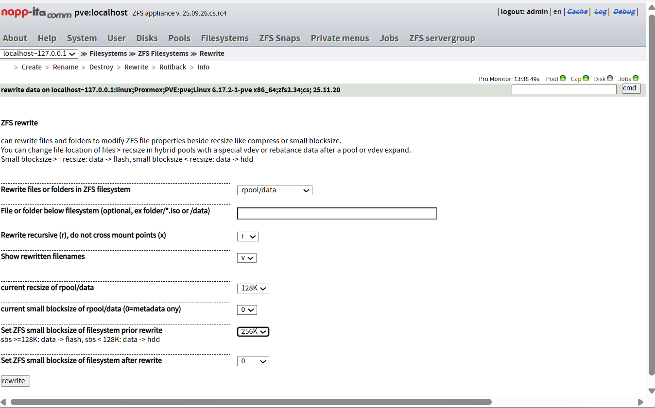Go to the Rewrite breadcrumb
Image resolution: width=655 pixels, height=408 pixels.
212,53
